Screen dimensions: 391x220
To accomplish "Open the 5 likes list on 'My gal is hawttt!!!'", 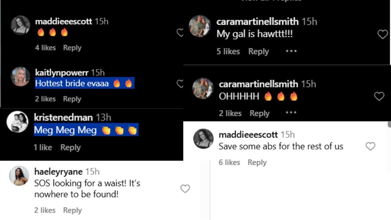I will click(x=228, y=51).
